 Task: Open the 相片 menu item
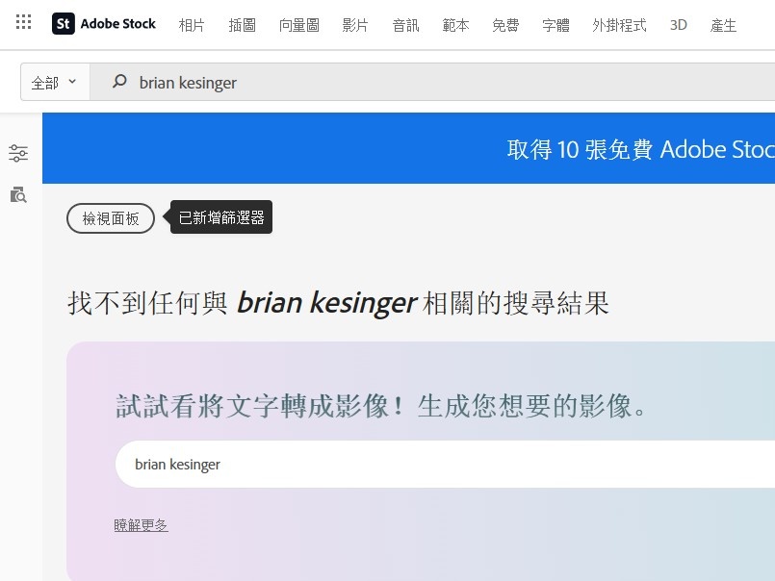point(192,25)
